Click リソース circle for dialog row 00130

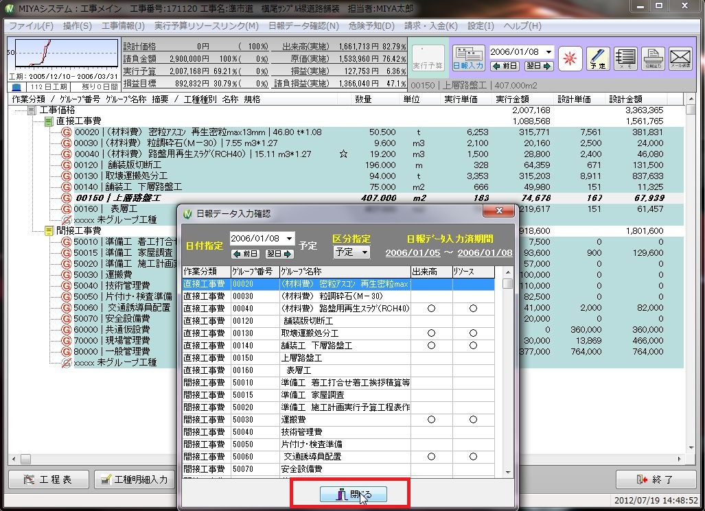[x=473, y=333]
